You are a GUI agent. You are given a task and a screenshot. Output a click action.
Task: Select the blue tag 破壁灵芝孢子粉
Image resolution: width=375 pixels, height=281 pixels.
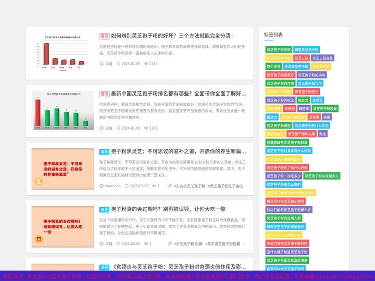307,49
